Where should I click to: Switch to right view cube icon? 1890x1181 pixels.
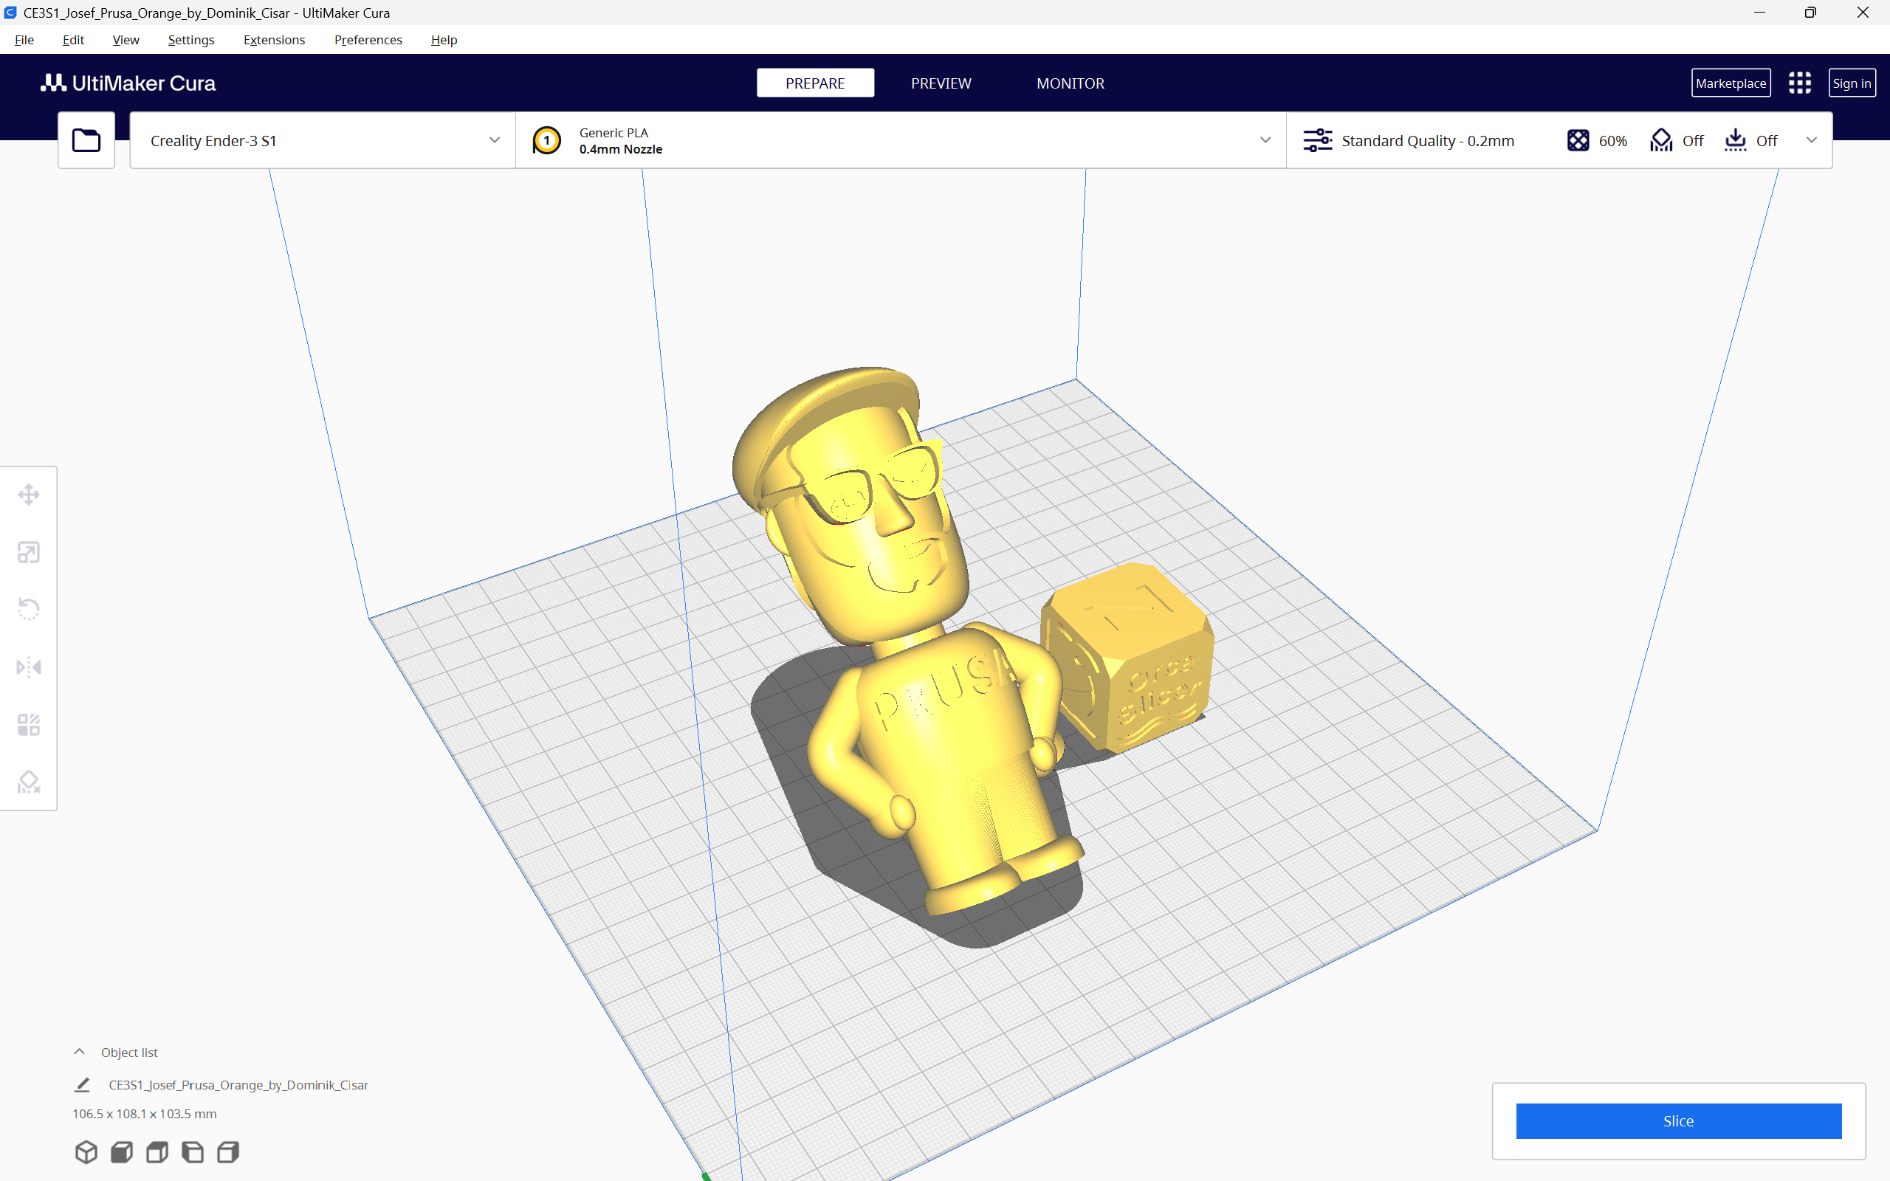pos(228,1152)
